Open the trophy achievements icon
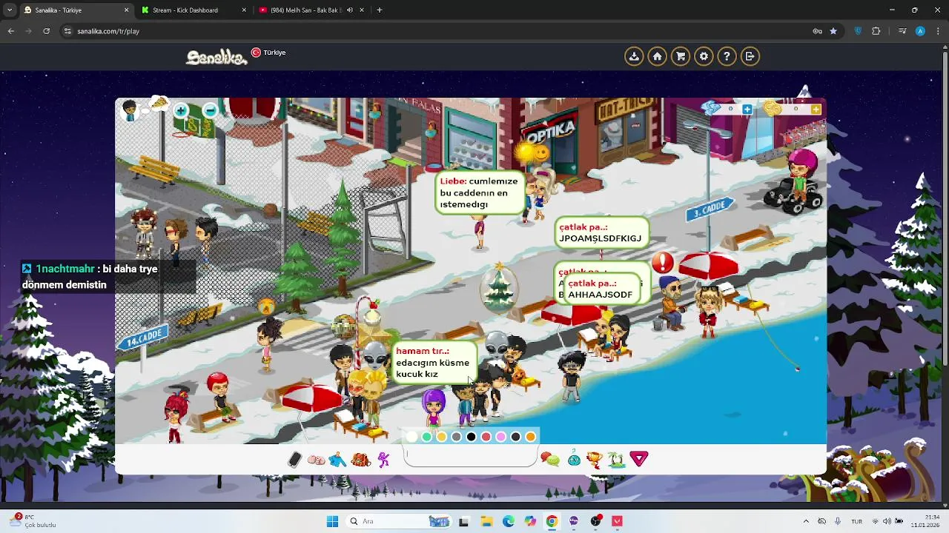Viewport: 949px width, 533px height. point(595,460)
